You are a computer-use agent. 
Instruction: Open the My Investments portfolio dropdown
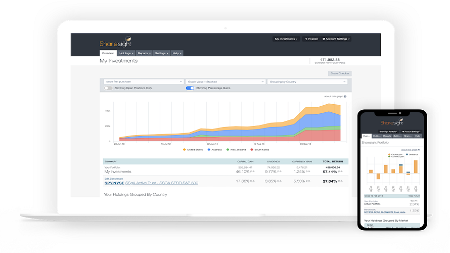(x=286, y=39)
